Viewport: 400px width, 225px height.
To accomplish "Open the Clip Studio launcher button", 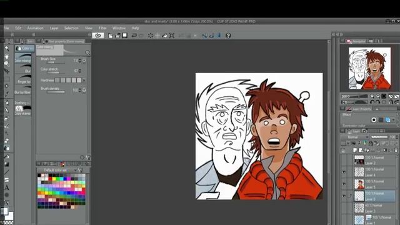I will click(x=98, y=36).
